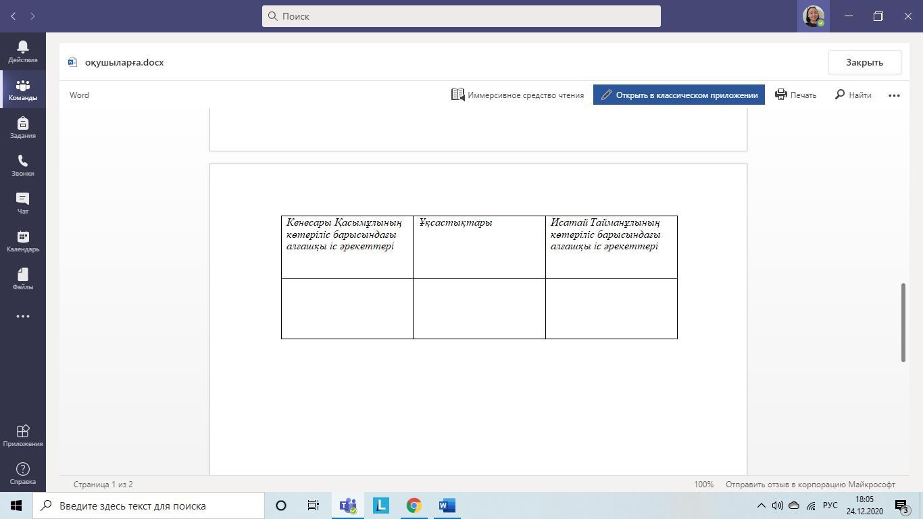Print the document via Печать
The width and height of the screenshot is (923, 519).
coord(796,95)
